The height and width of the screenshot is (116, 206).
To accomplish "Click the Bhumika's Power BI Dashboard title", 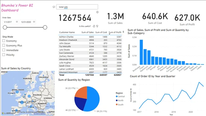I will (x=17, y=8).
